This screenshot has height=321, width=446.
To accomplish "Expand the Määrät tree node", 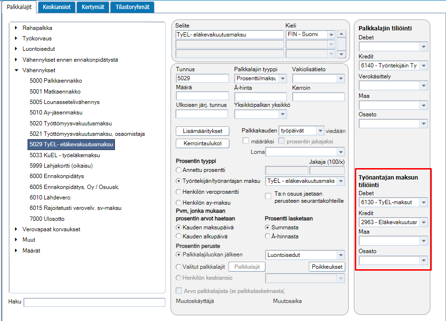I will (16, 251).
